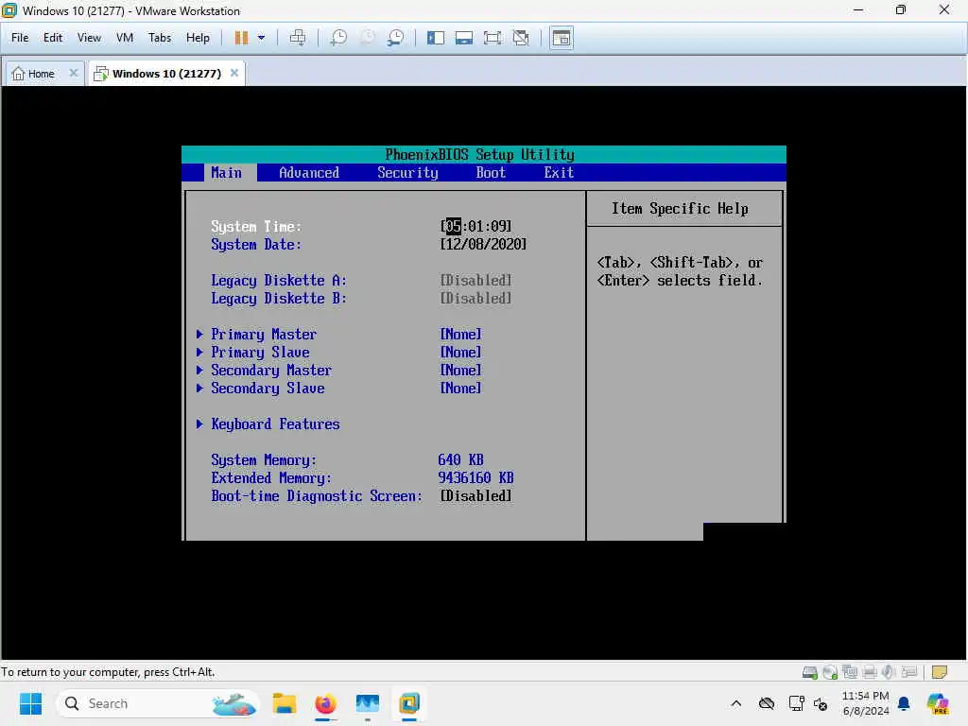Click the muted volume tray icon

pos(821,703)
